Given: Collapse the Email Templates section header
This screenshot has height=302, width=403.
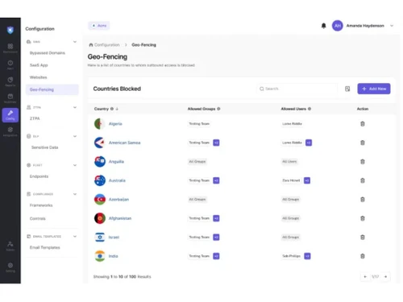Looking at the screenshot, I should pos(75,236).
